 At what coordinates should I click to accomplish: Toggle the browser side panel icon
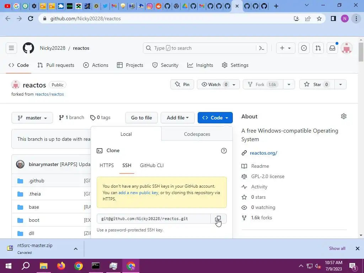pyautogui.click(x=333, y=18)
